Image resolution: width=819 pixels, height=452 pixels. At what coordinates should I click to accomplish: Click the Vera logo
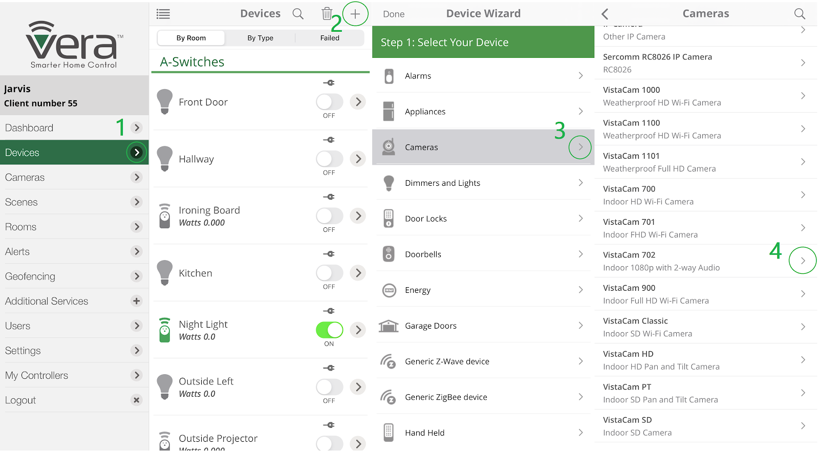click(74, 45)
